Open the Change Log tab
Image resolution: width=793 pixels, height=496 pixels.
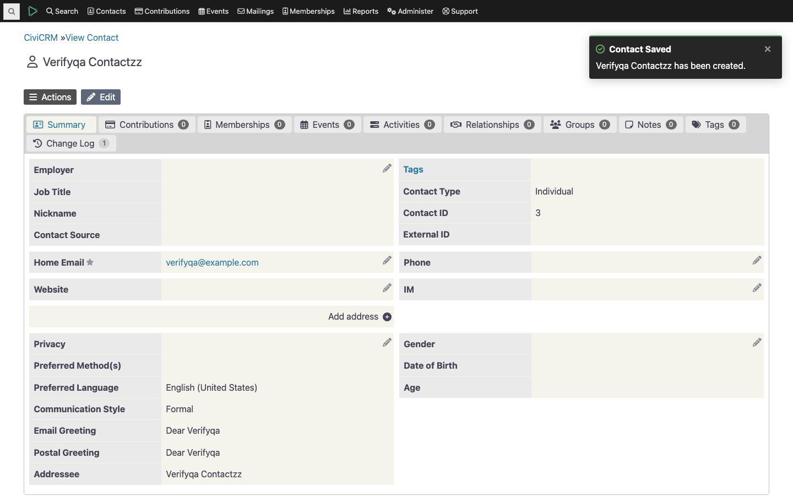[71, 143]
